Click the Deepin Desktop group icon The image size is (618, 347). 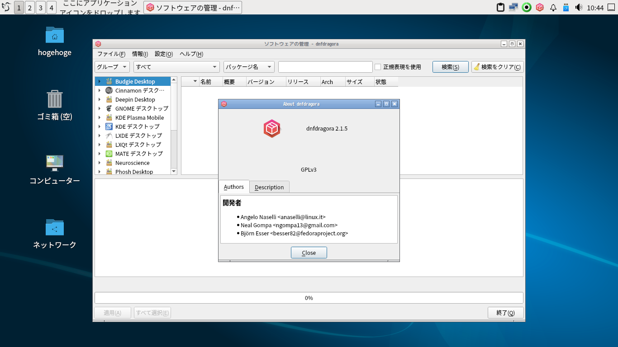tap(109, 99)
